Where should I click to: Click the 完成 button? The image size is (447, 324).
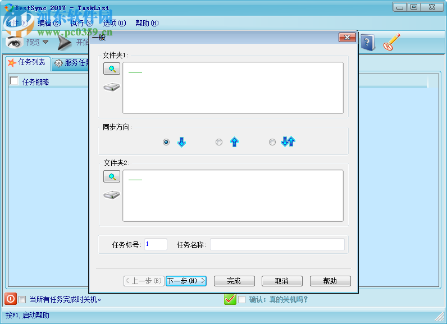[x=234, y=281]
